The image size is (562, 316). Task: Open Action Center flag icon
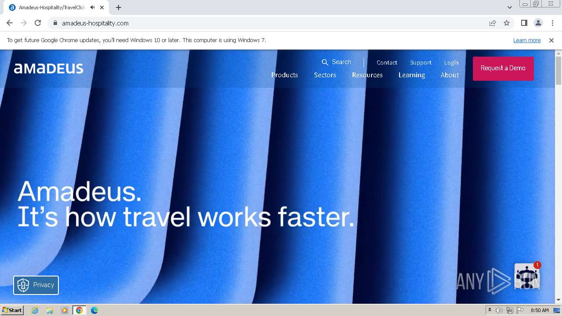coord(520,310)
